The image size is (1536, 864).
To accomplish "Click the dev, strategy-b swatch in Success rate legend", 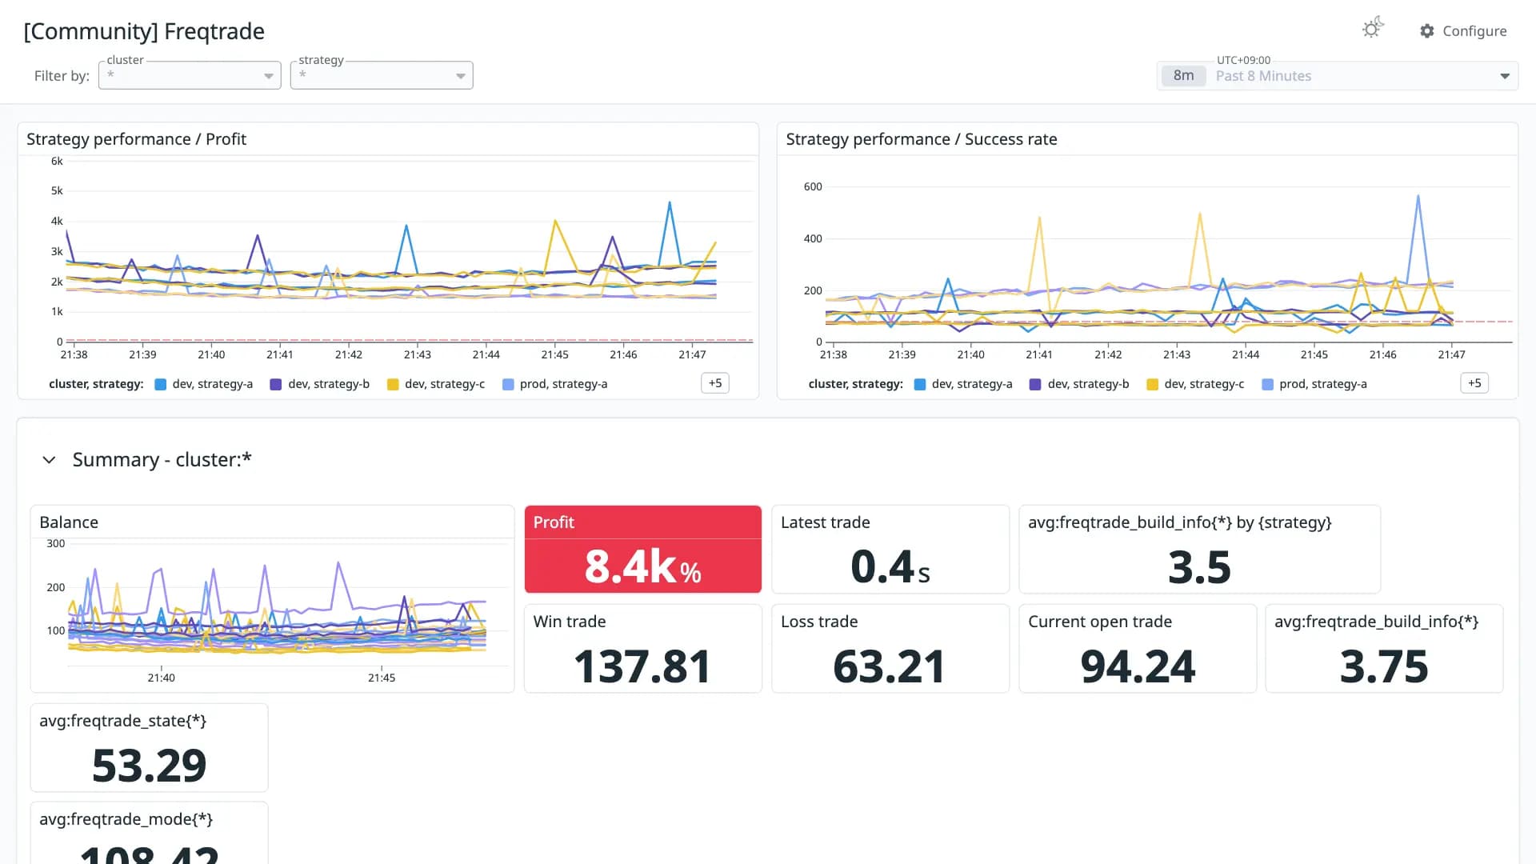I will coord(1035,384).
